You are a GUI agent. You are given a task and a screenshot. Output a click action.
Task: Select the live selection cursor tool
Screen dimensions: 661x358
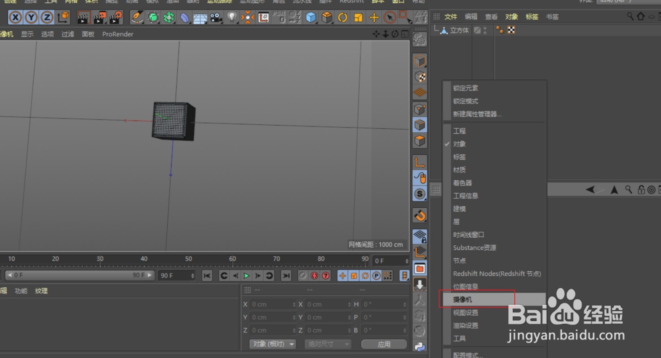pos(390,17)
